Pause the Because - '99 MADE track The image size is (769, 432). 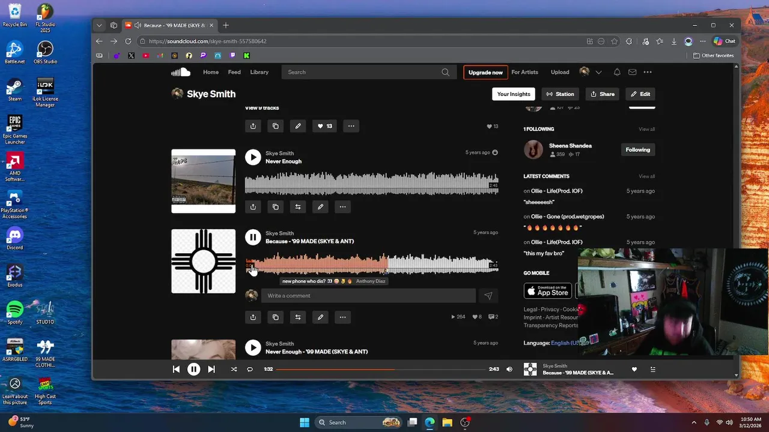(253, 237)
